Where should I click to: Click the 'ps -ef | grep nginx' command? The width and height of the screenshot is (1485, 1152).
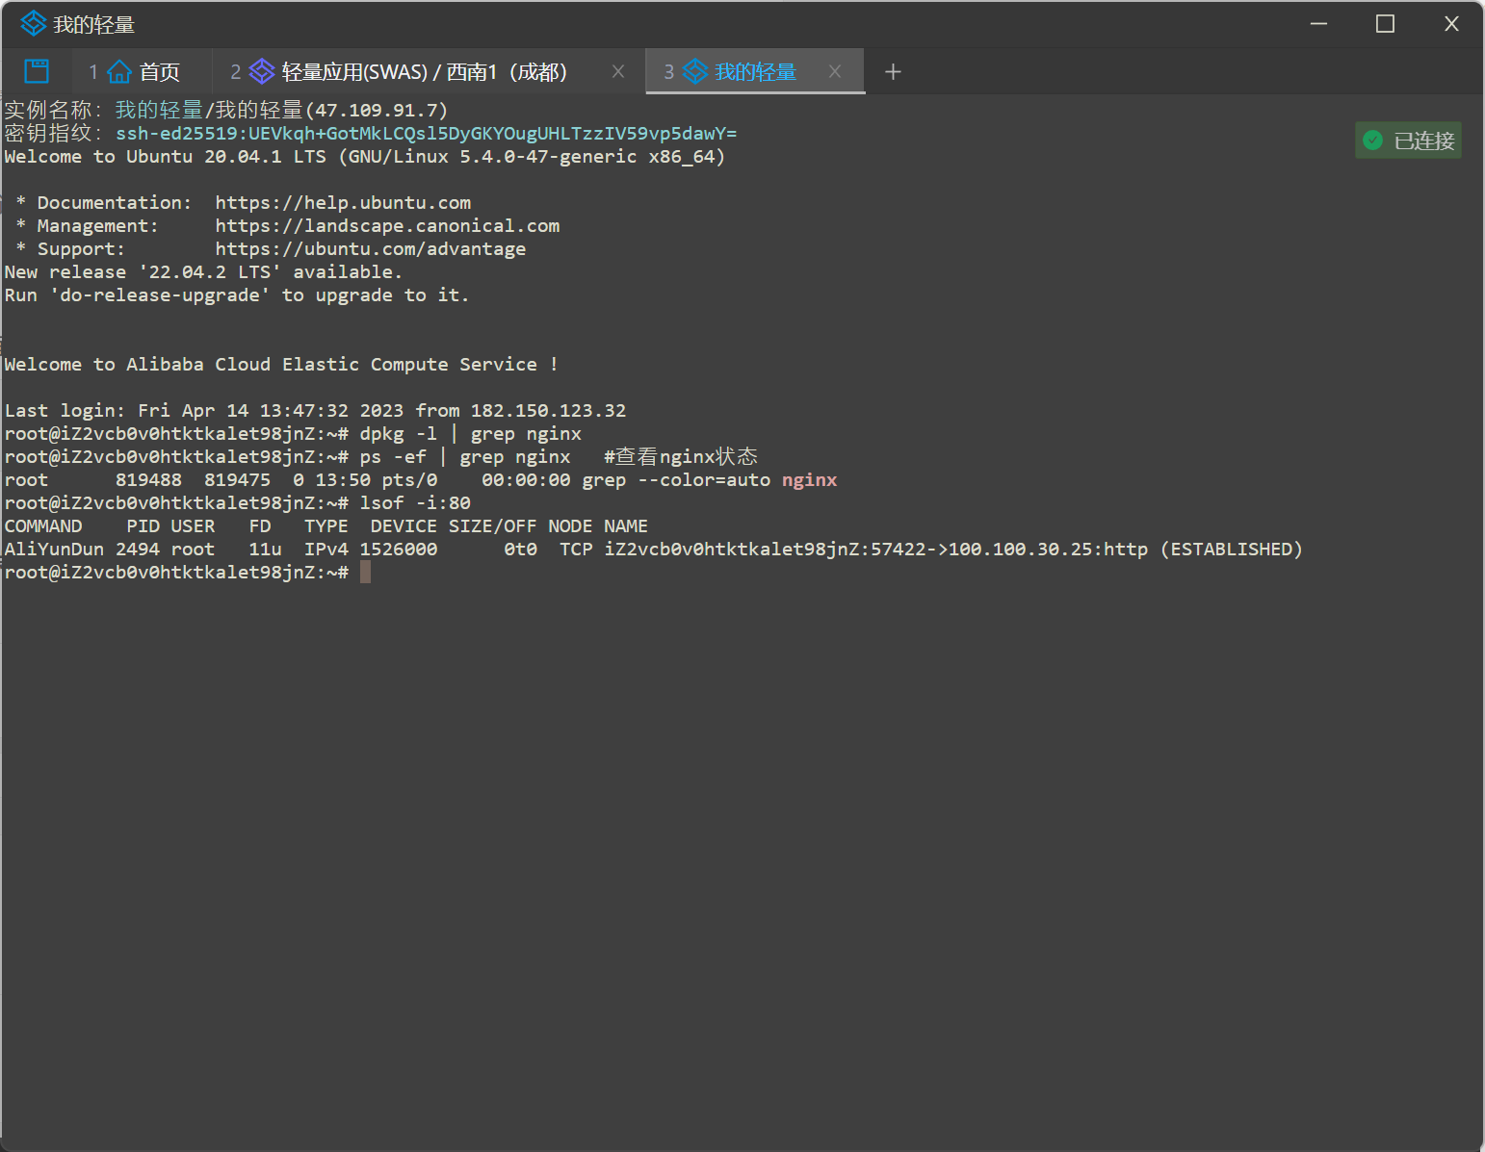click(465, 456)
